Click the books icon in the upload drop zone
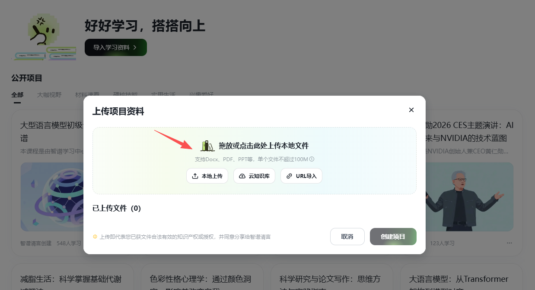This screenshot has width=535, height=290. point(207,146)
